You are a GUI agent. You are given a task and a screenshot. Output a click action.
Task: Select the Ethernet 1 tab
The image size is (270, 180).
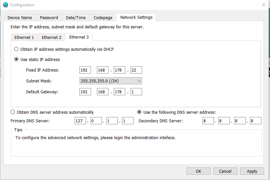(24, 38)
